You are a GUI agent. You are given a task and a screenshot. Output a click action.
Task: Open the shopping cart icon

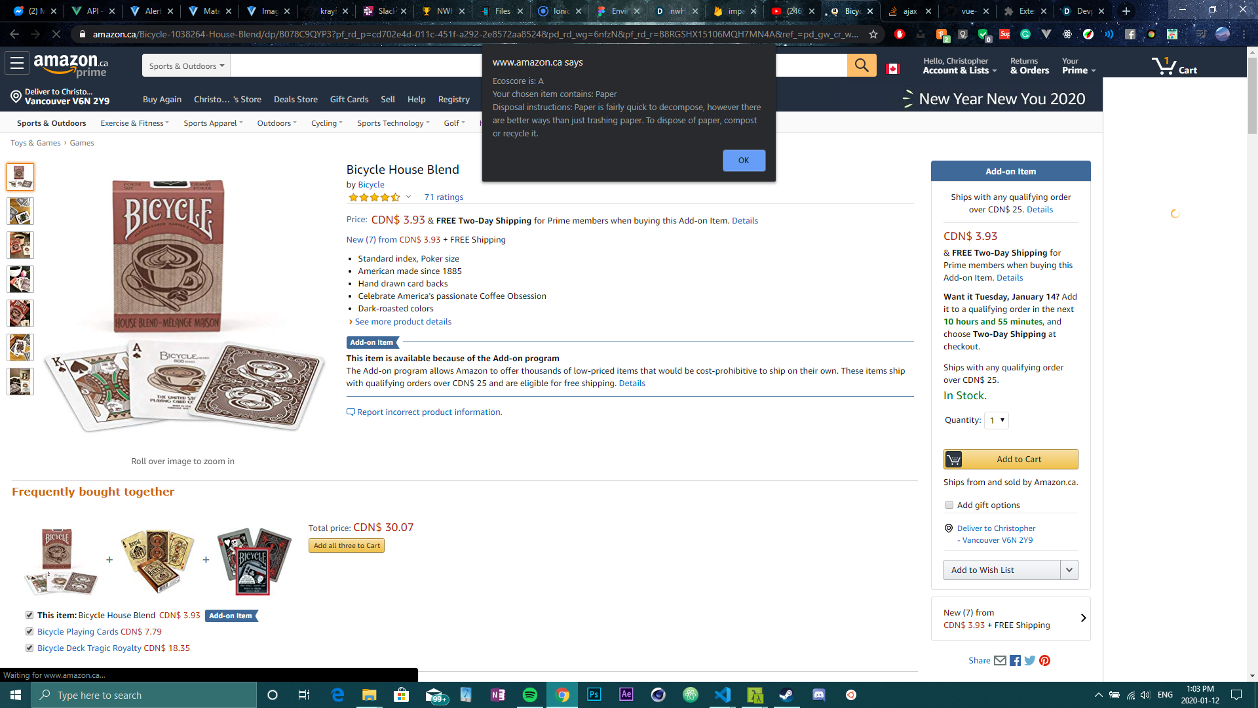pos(1174,66)
